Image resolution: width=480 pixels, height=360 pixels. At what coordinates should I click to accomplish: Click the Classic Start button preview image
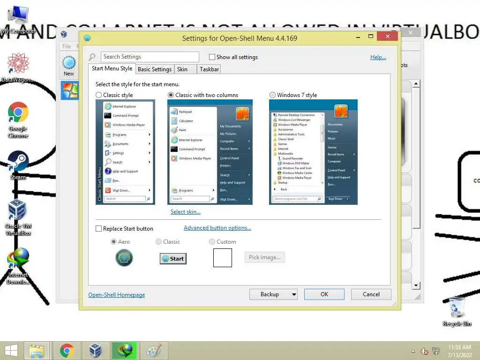point(173,259)
